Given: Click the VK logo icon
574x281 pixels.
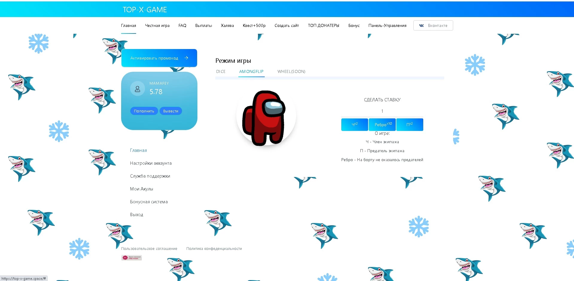Looking at the screenshot, I should (x=421, y=25).
